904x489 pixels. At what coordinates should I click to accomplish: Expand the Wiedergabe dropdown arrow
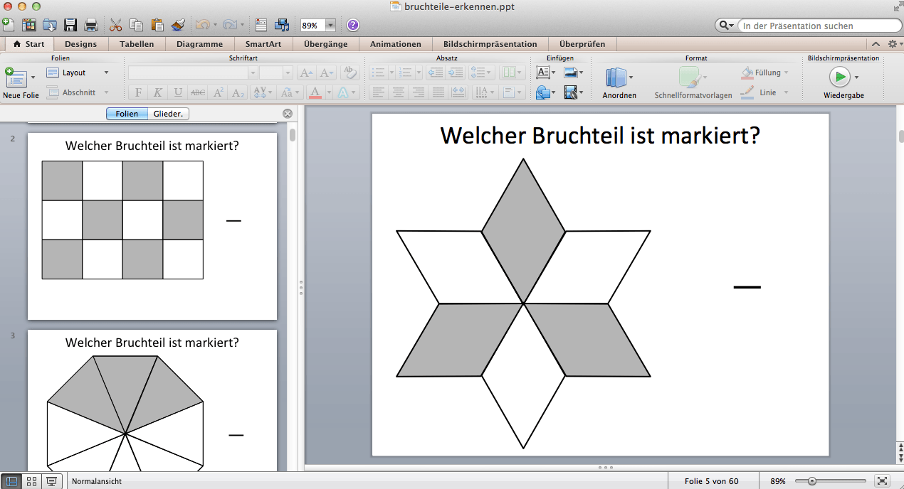pyautogui.click(x=856, y=77)
